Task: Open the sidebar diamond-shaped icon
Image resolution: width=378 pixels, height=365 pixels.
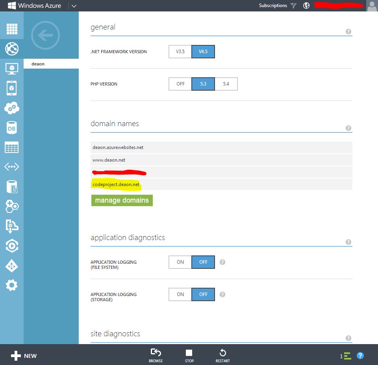Action: tap(12, 266)
